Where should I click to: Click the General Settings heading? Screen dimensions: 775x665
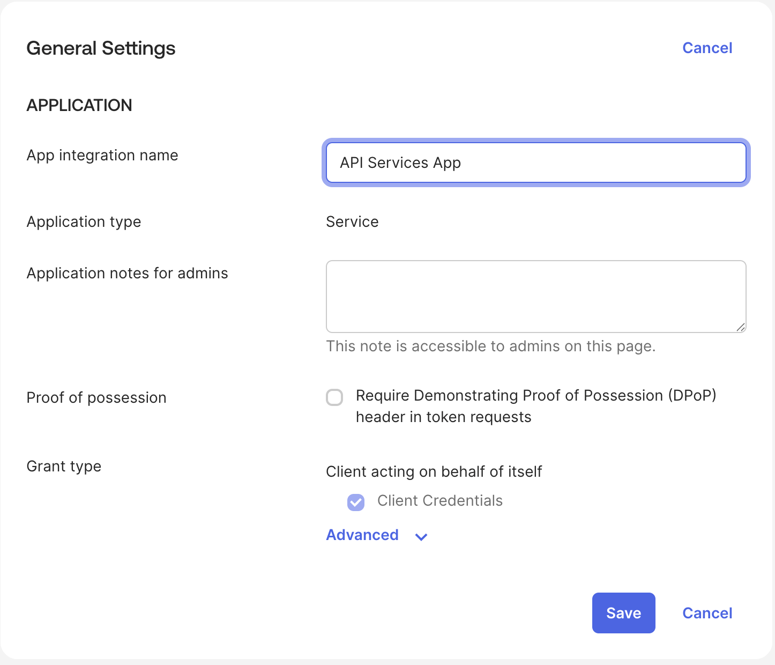[x=101, y=48]
